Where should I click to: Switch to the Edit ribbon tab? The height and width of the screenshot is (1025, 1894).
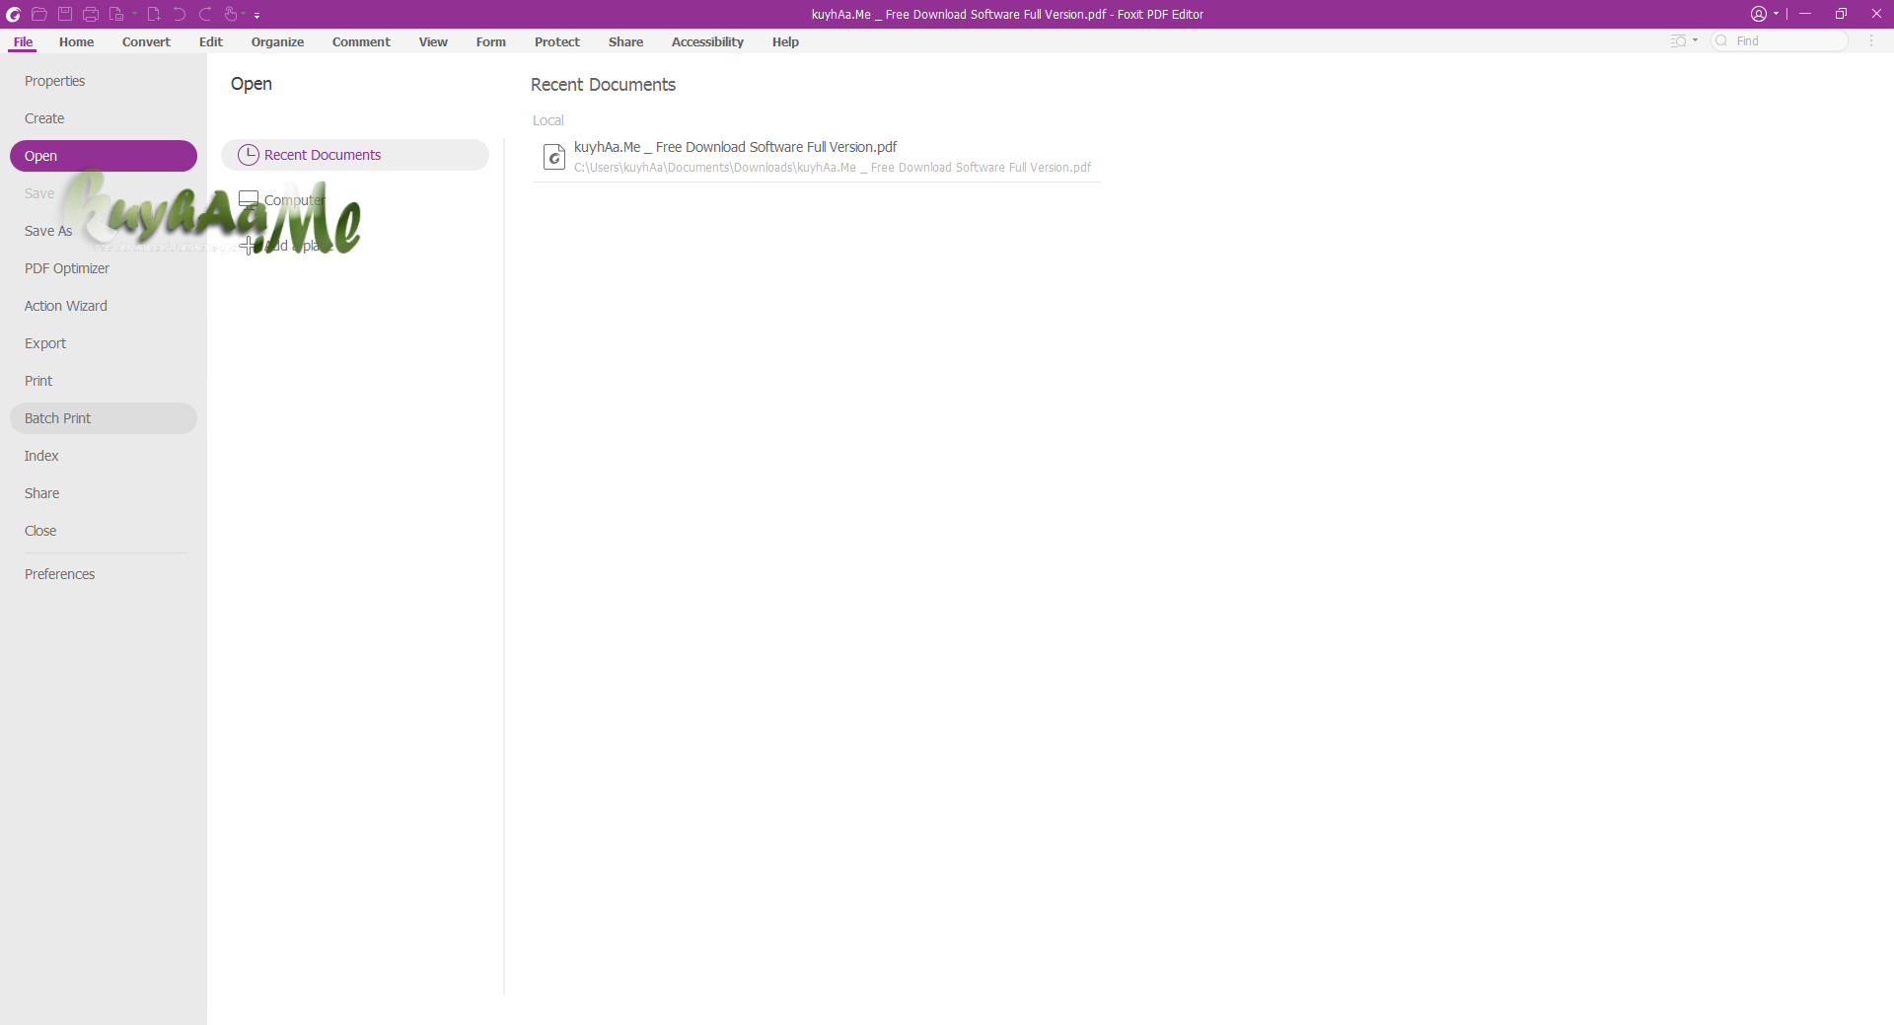pyautogui.click(x=211, y=41)
